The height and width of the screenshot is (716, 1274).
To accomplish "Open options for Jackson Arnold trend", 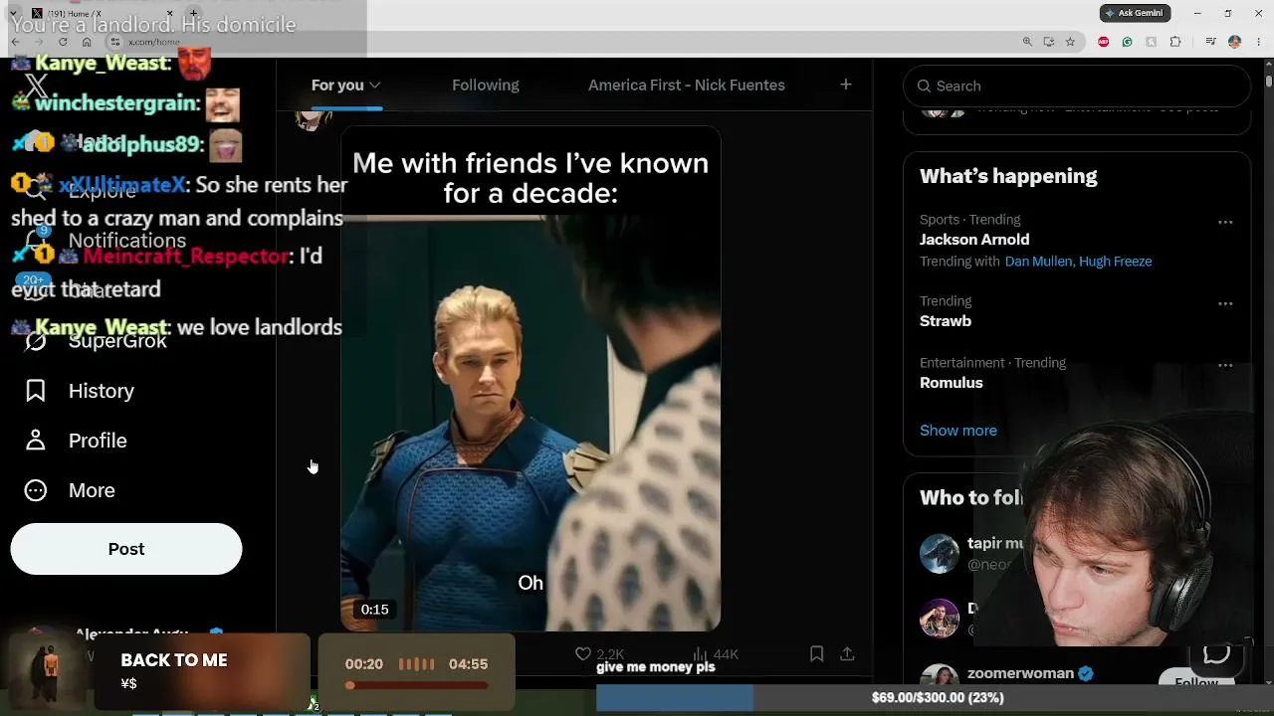I will pyautogui.click(x=1225, y=222).
